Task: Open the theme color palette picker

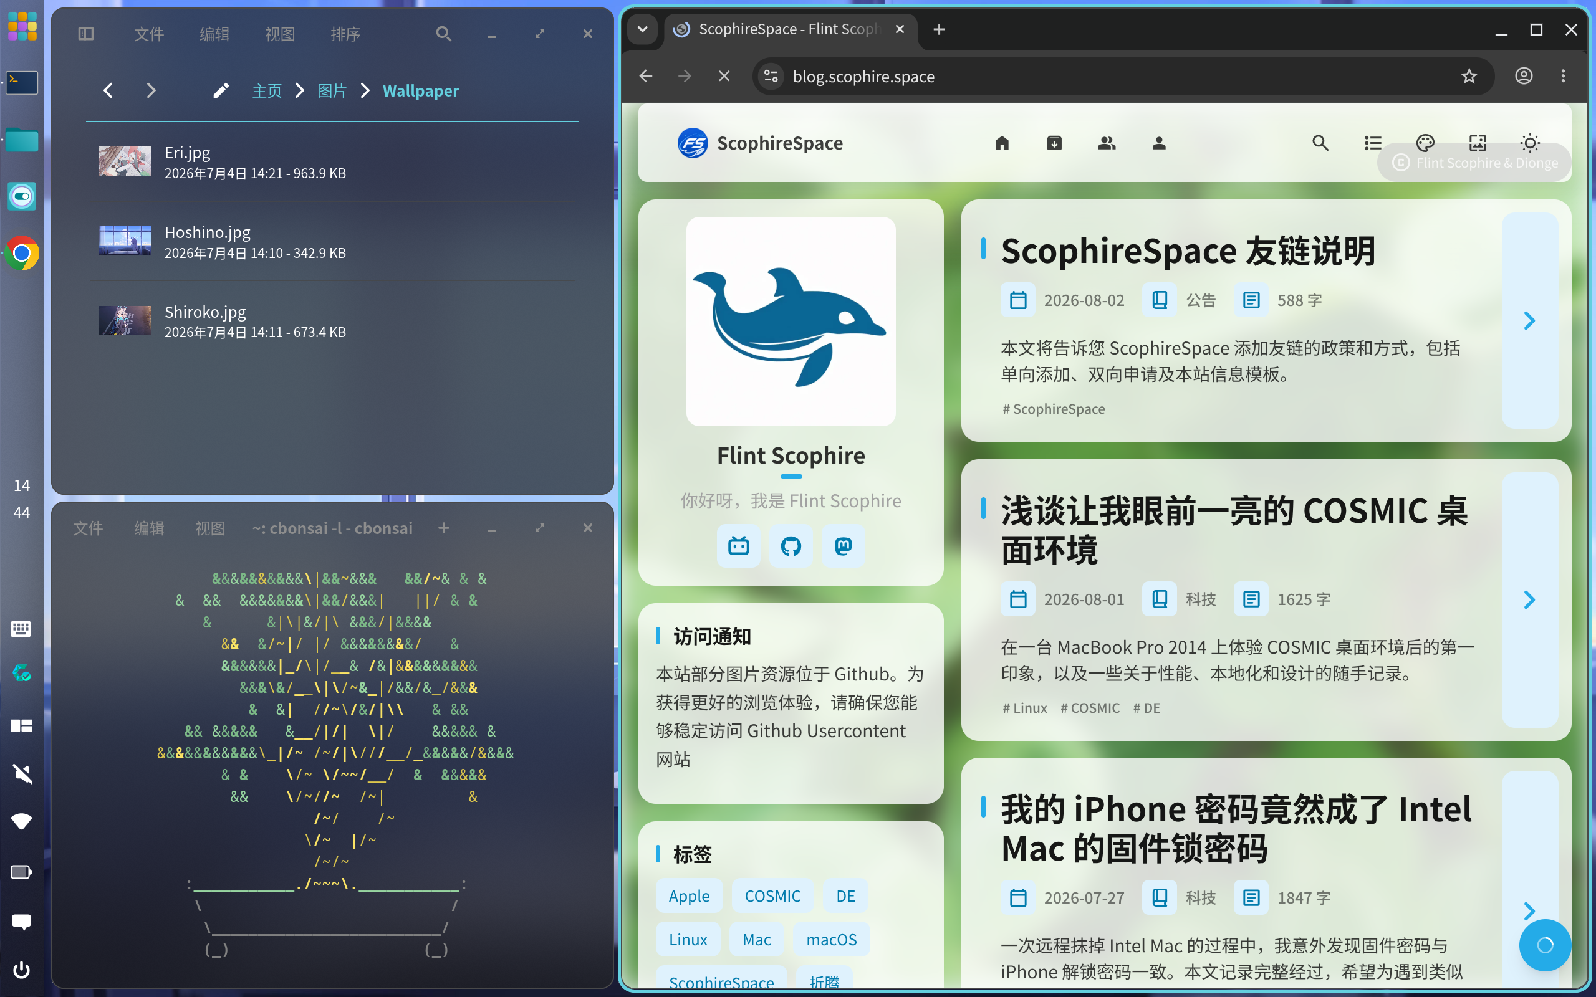Action: 1425,143
